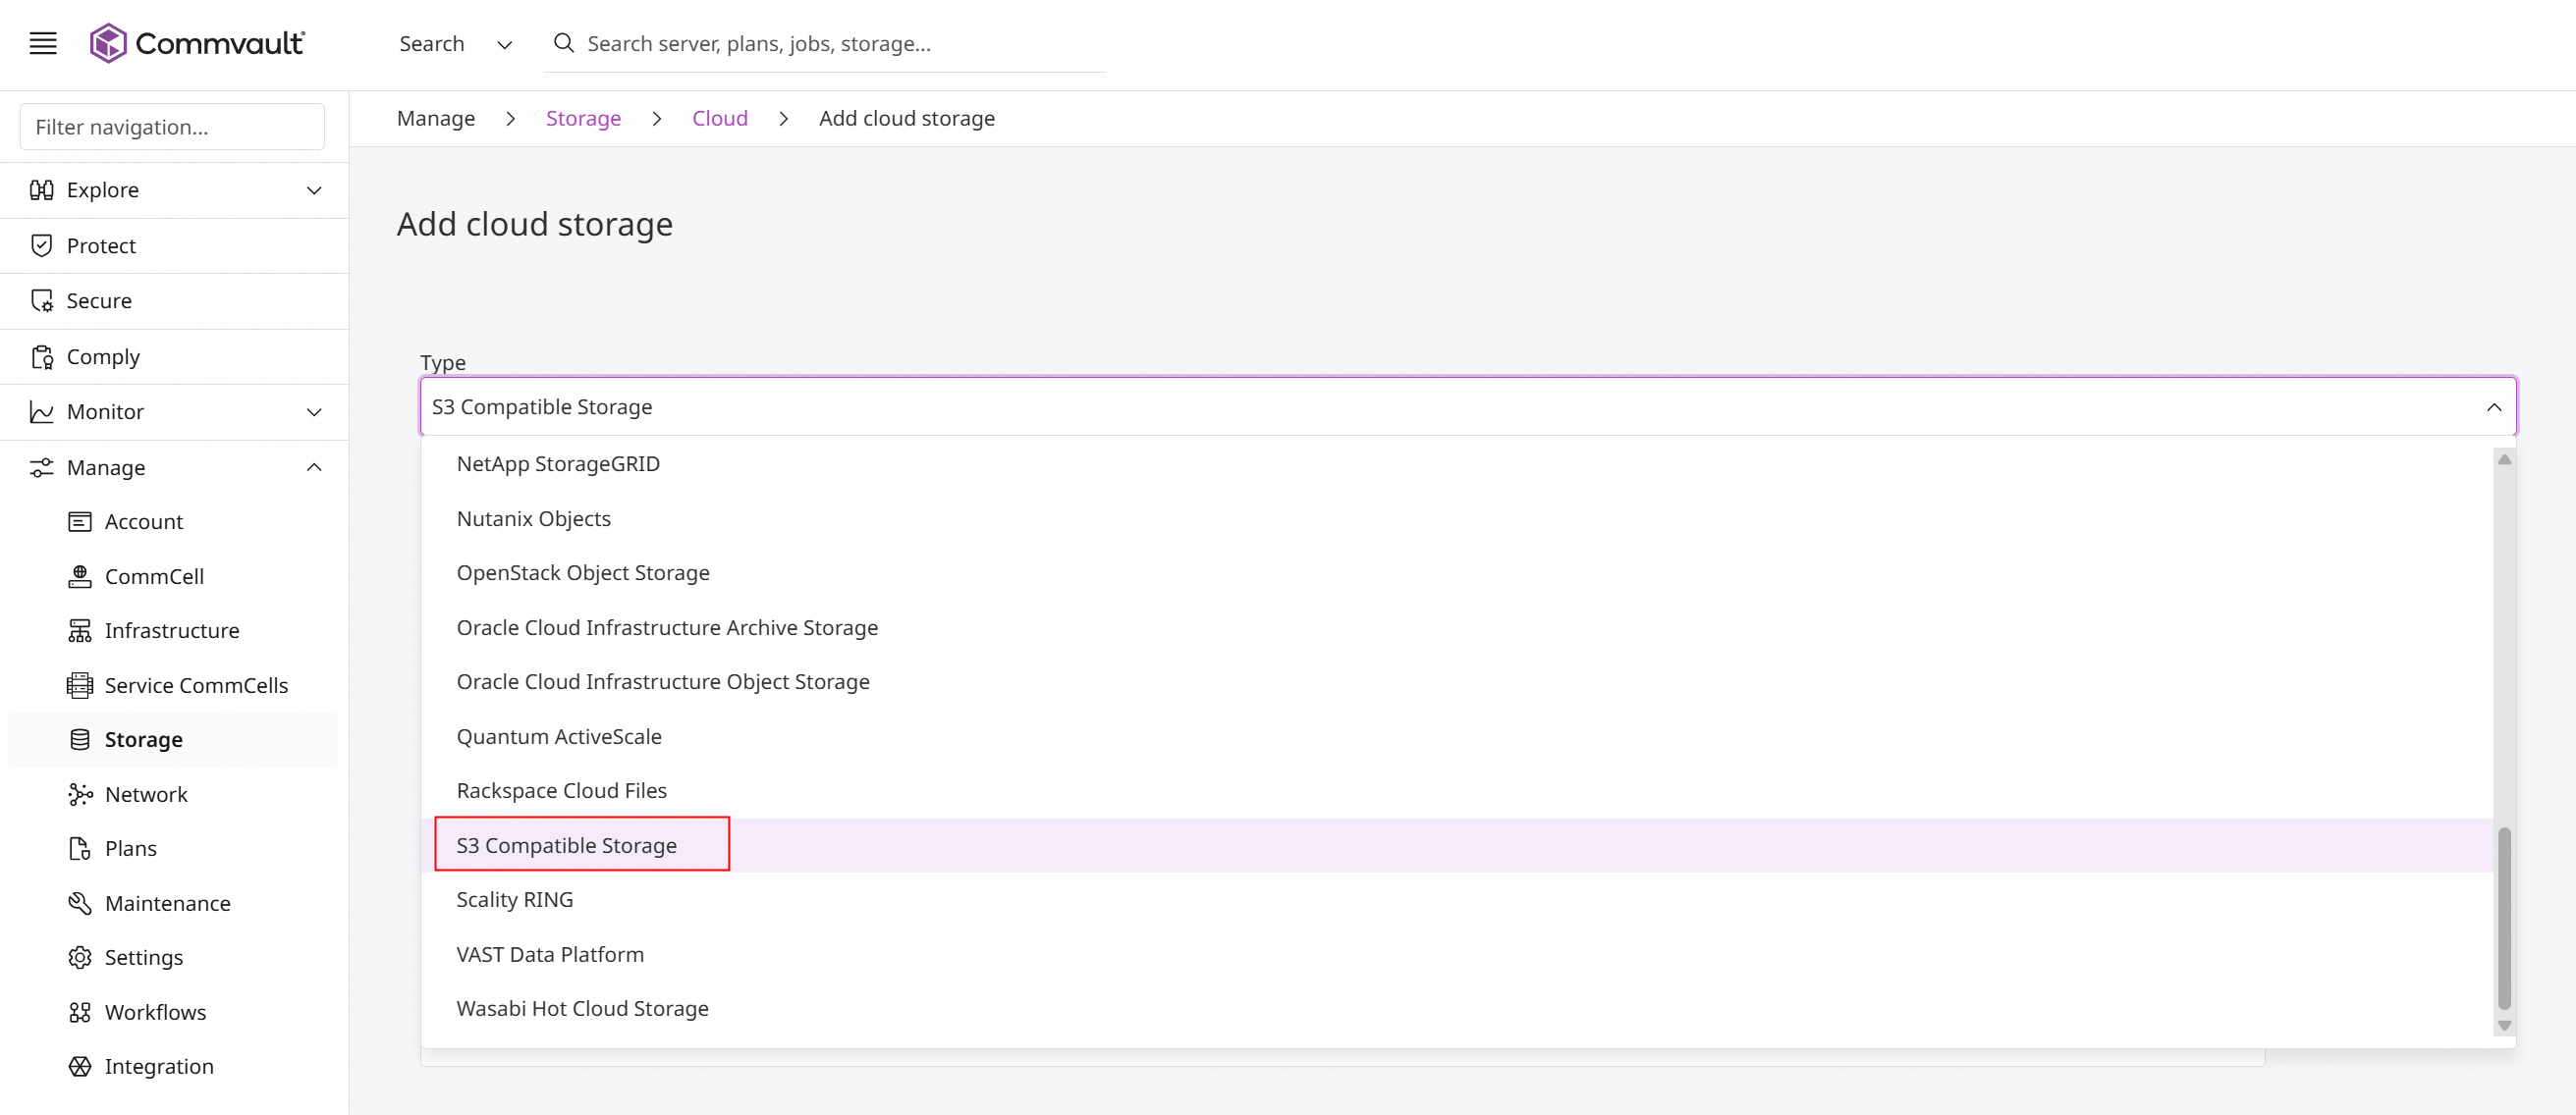Select Scality RING option
The image size is (2576, 1115).
pos(1457,899)
